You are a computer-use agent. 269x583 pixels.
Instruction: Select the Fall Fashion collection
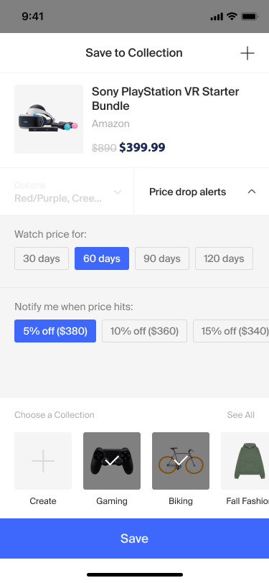[245, 461]
